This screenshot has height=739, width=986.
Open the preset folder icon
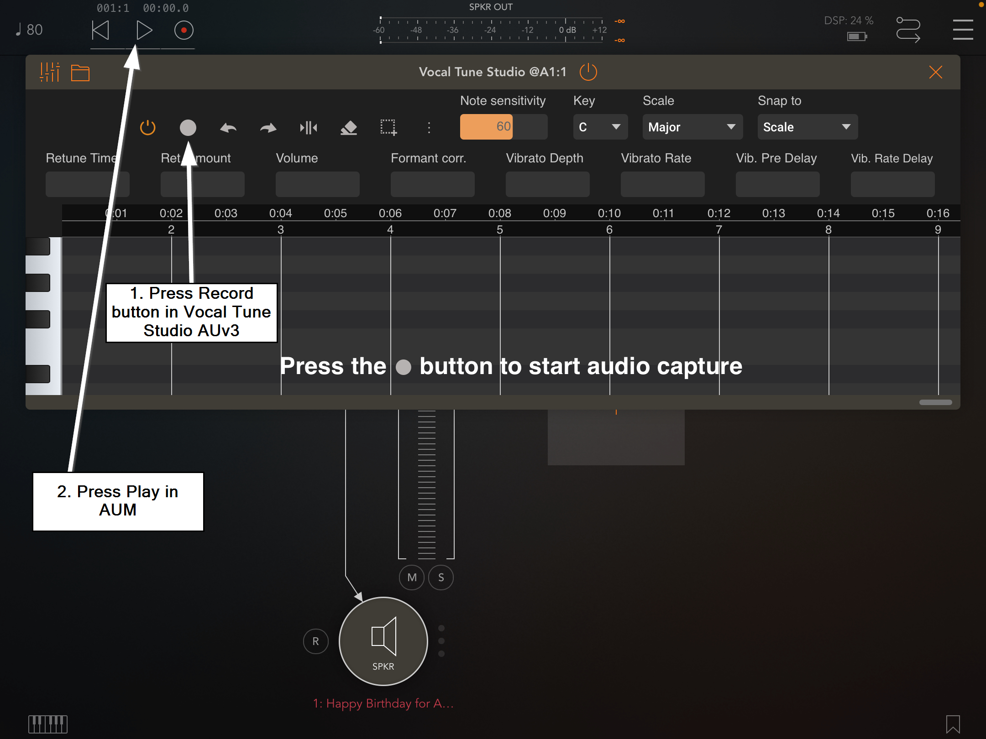click(x=80, y=72)
